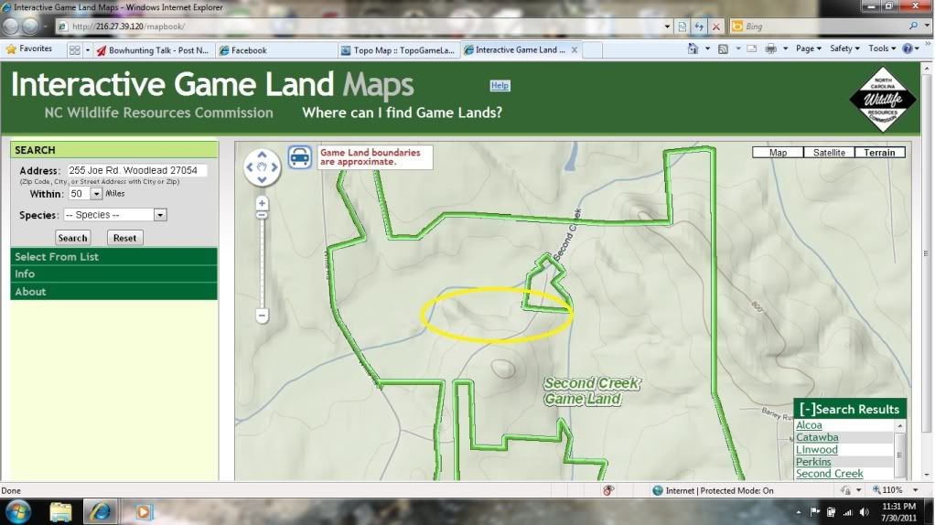Click the map zoom out minus button
The width and height of the screenshot is (935, 525).
coord(262,316)
